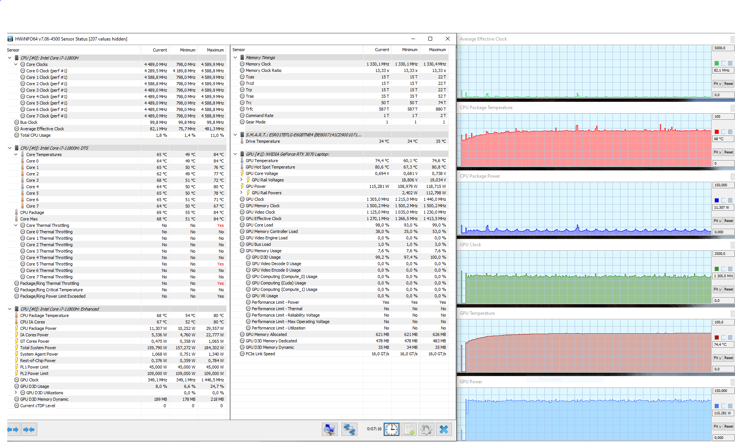This screenshot has height=442, width=735.
Task: Click green swatch in Average Effective Clock graph
Action: click(x=716, y=63)
